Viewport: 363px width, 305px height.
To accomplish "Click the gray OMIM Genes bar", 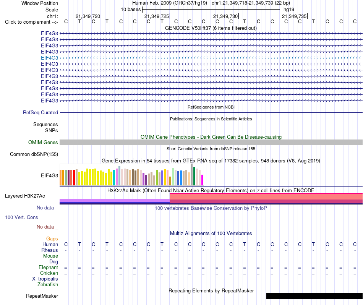I will coord(211,143).
